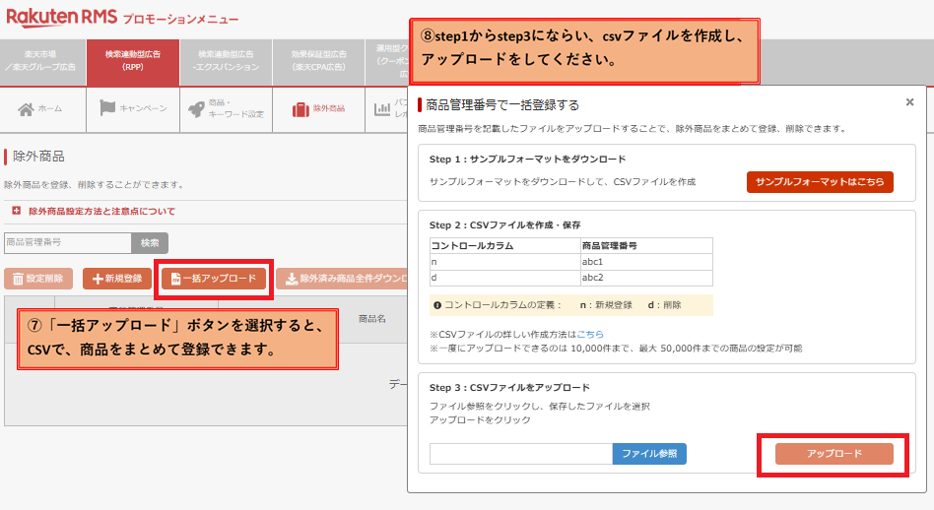This screenshot has width=934, height=510.
Task: Download via サンプルフォーマットはこちら button
Action: tap(819, 182)
